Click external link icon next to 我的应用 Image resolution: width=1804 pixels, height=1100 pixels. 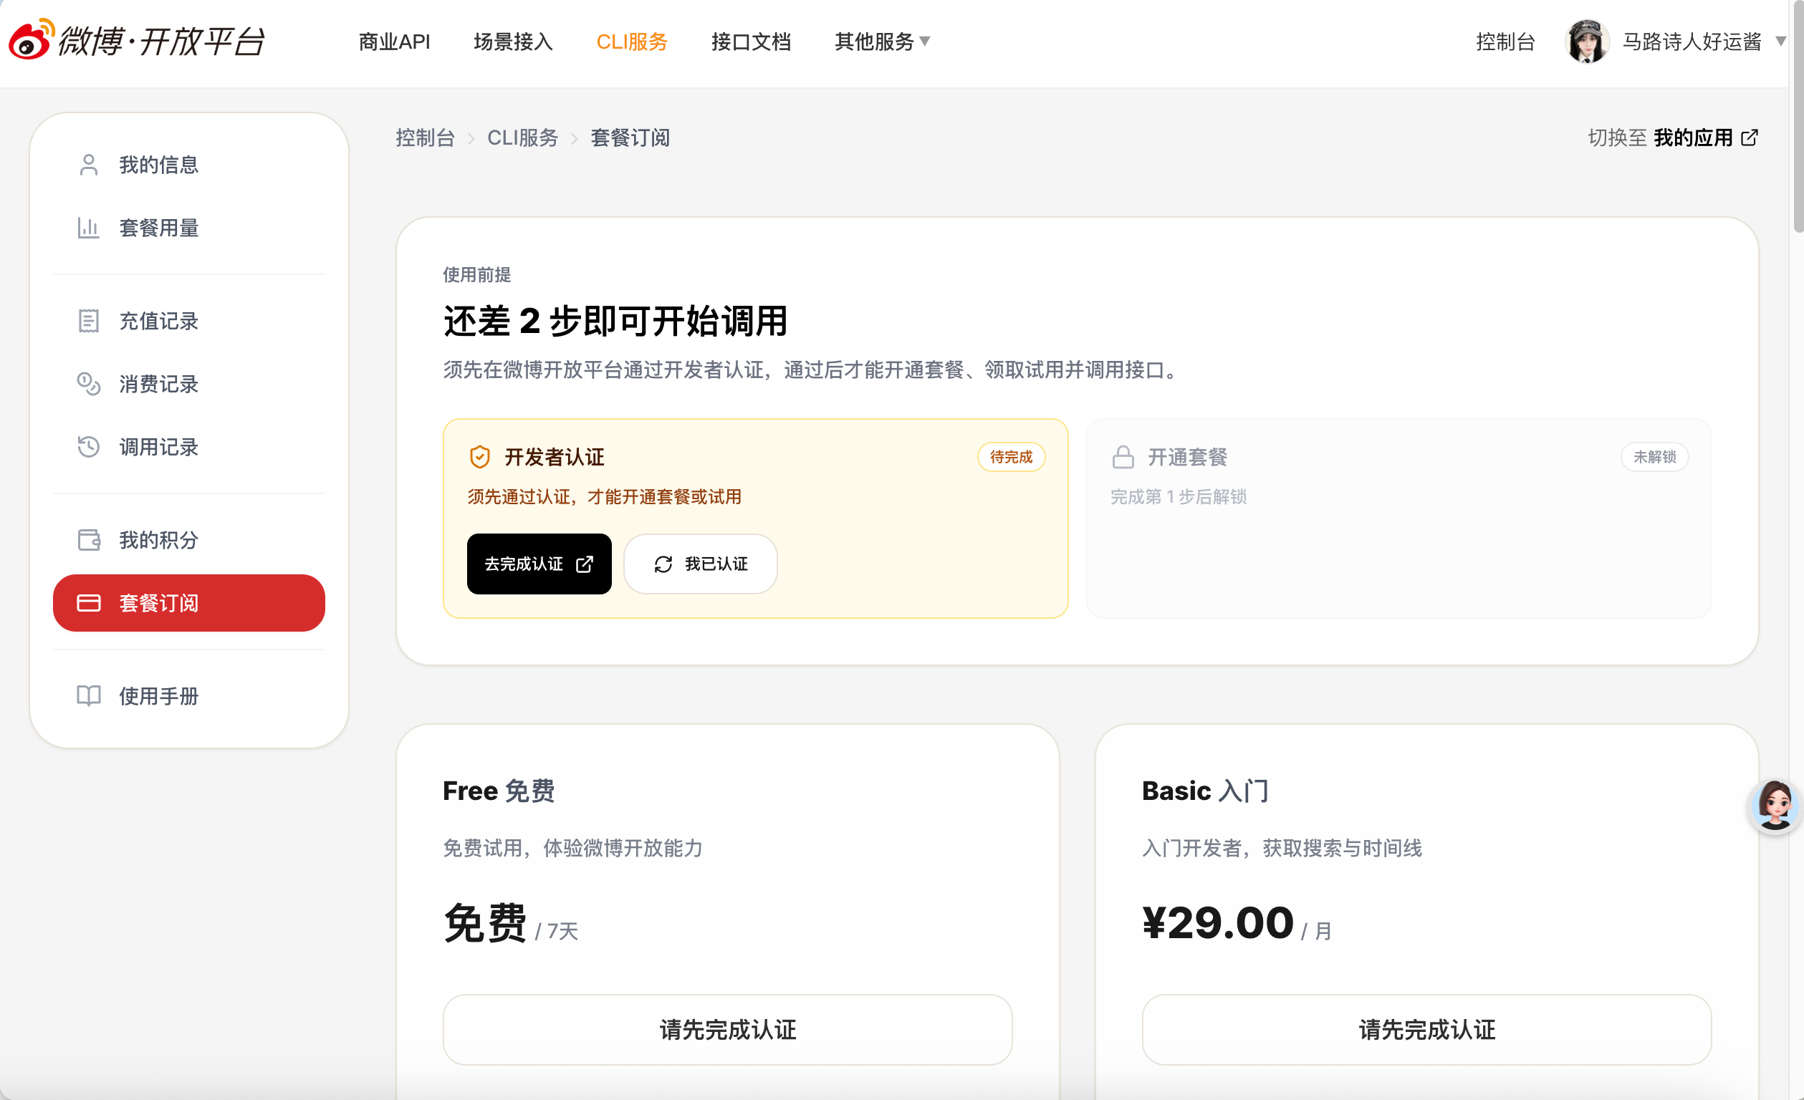click(1749, 137)
